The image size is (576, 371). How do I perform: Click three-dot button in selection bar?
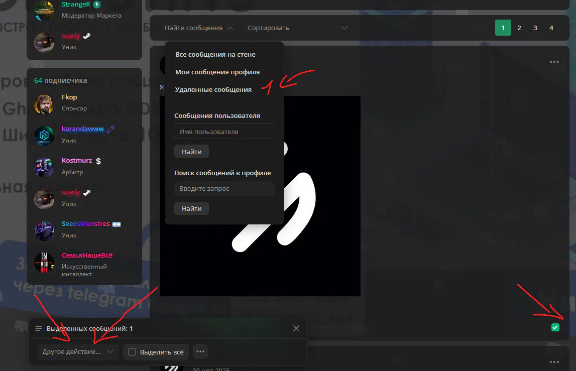coord(200,352)
